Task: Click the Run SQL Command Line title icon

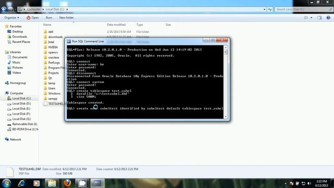Action: 69,41
